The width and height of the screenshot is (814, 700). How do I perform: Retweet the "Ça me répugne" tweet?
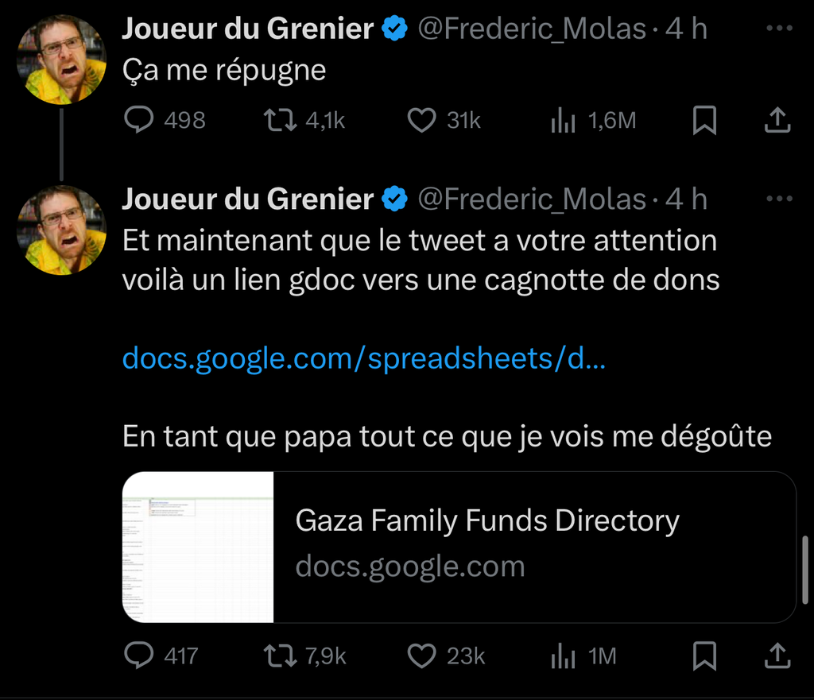click(279, 120)
